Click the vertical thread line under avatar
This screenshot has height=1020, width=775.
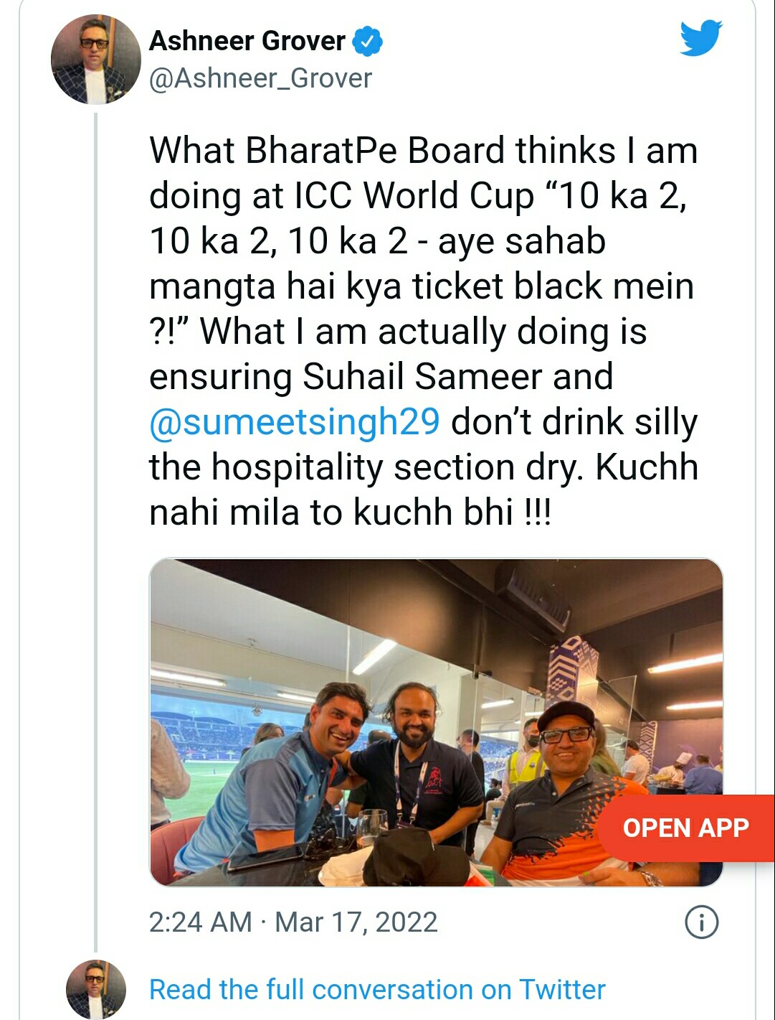95,531
